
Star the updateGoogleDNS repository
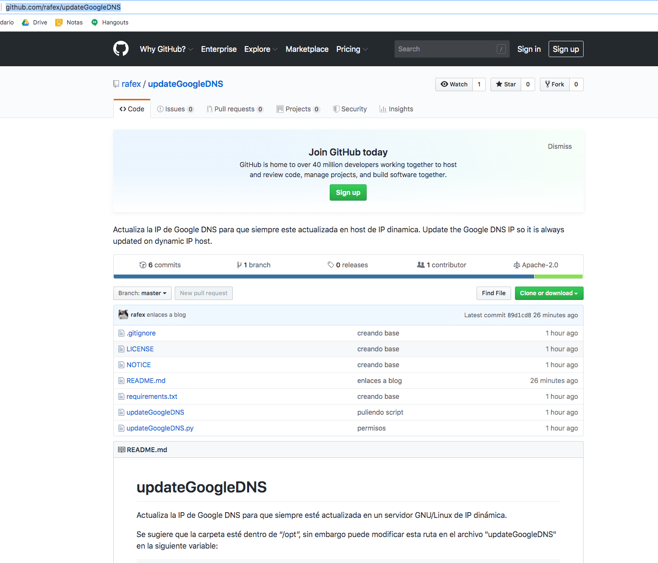506,84
